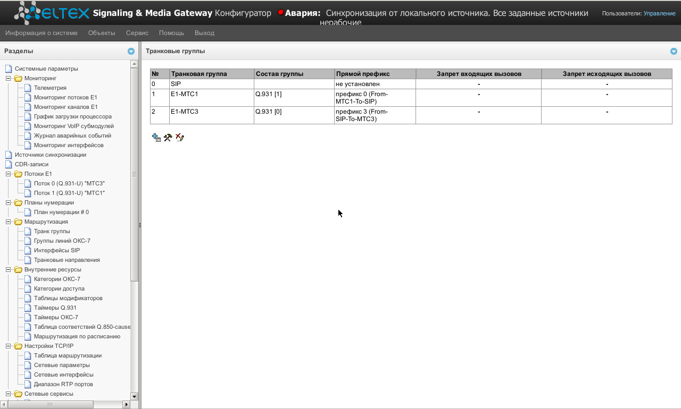Open Источники синхронизации
681x409 pixels.
coord(51,155)
